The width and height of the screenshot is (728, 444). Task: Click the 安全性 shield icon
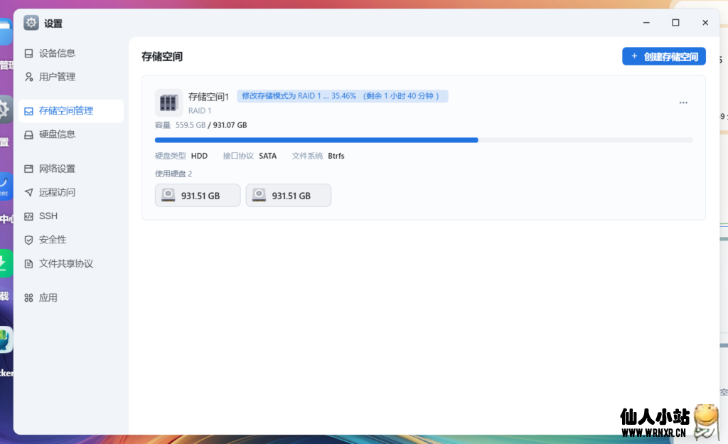click(29, 240)
